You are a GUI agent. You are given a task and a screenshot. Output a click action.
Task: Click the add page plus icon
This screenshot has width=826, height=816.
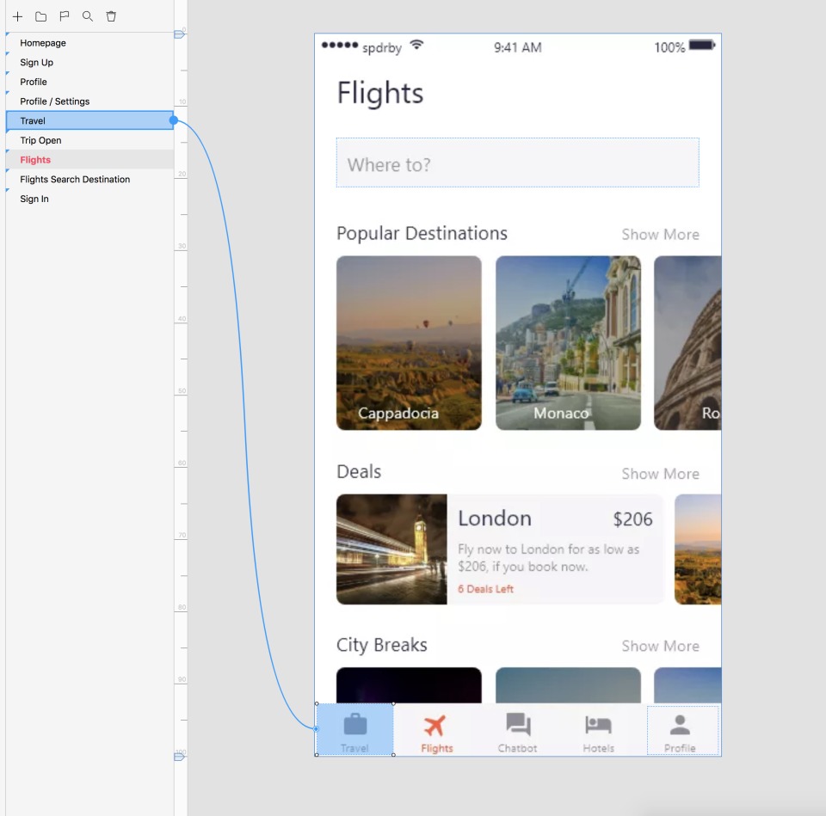pyautogui.click(x=17, y=16)
